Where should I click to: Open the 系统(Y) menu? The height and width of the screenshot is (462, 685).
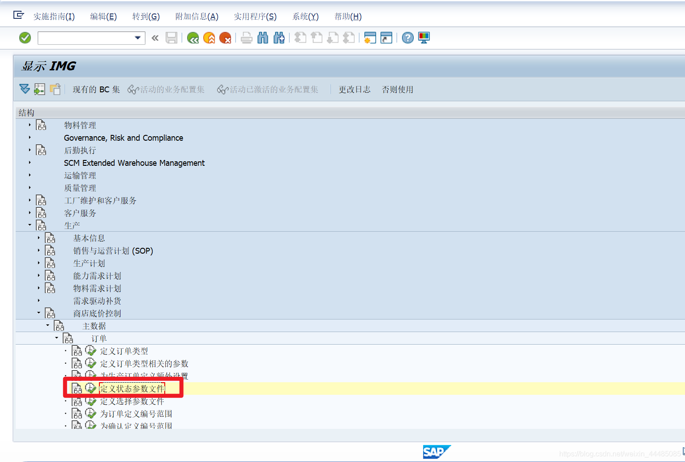pyautogui.click(x=305, y=17)
